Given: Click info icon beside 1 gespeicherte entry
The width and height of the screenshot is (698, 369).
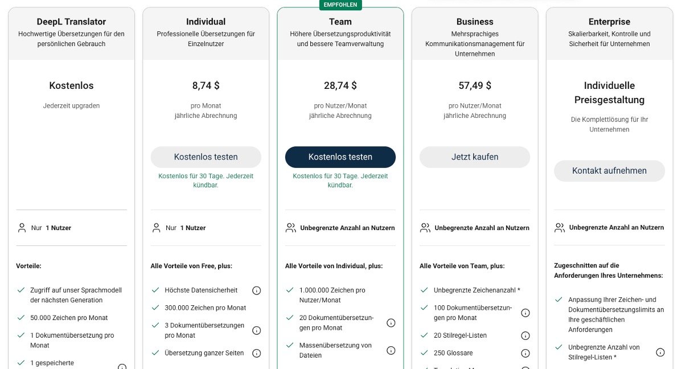Looking at the screenshot, I should 122,367.
